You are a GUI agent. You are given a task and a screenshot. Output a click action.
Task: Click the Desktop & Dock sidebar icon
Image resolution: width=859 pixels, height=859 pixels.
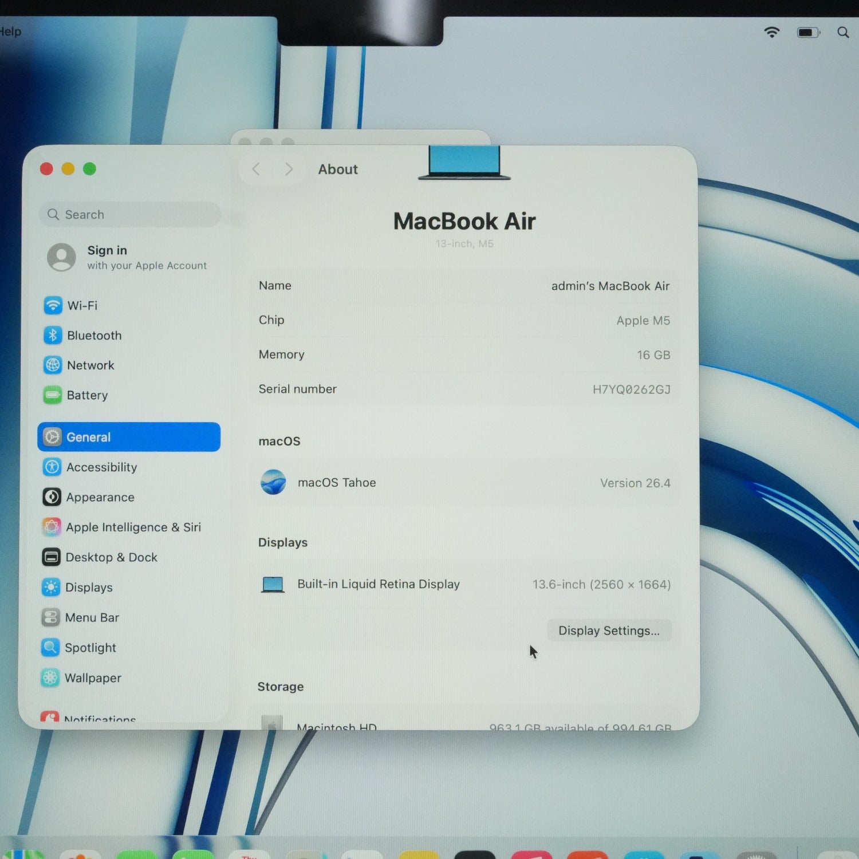[x=51, y=557]
